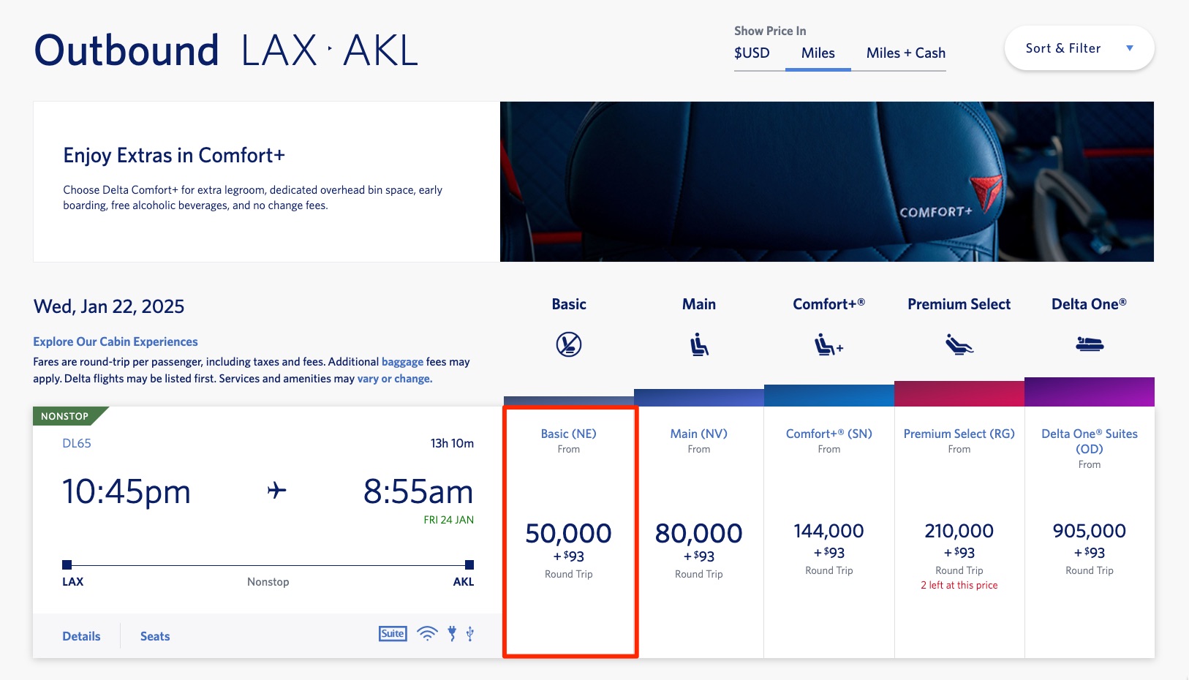Select the Basic cabin crossed-seat icon

pos(569,342)
